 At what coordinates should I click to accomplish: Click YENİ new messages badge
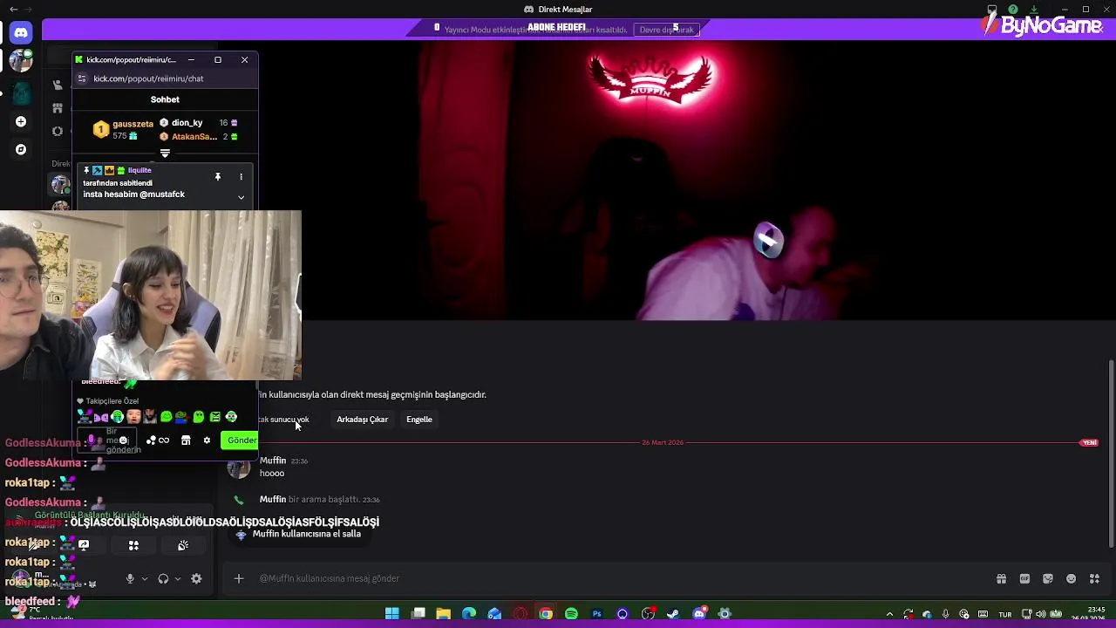(1089, 443)
